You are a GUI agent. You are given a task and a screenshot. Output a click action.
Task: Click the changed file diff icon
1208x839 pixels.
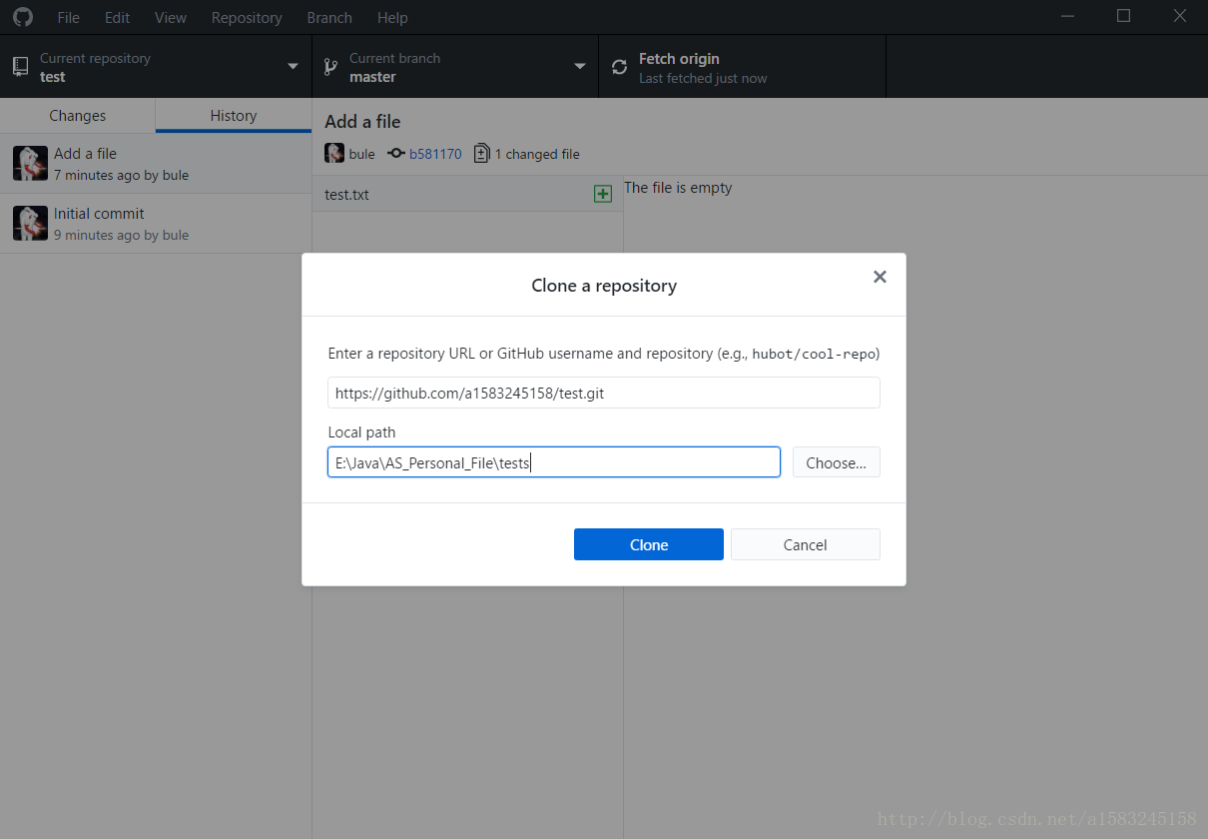(x=482, y=154)
